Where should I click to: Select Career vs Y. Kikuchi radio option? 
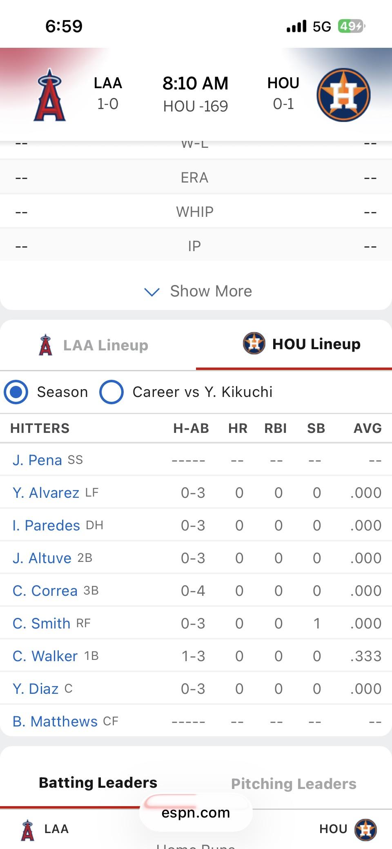111,392
